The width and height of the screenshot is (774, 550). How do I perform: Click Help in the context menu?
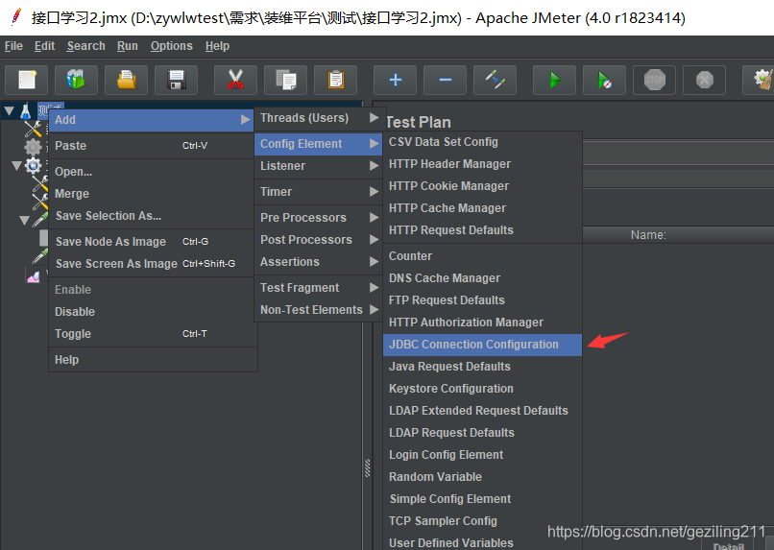[152, 360]
